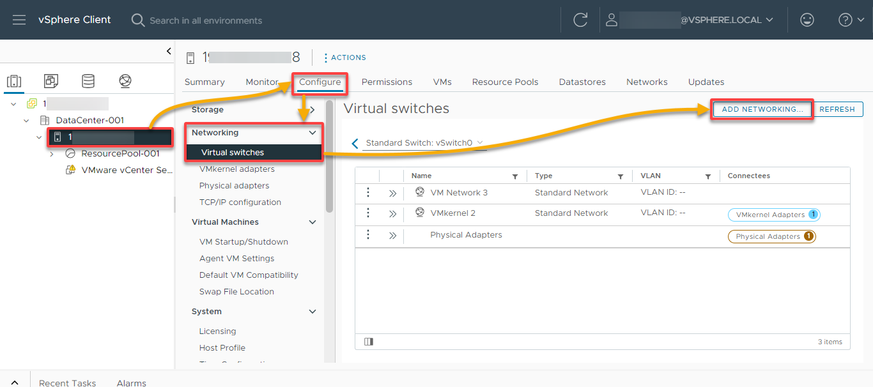Open the column chooser below the table
The image size is (873, 387).
(368, 342)
